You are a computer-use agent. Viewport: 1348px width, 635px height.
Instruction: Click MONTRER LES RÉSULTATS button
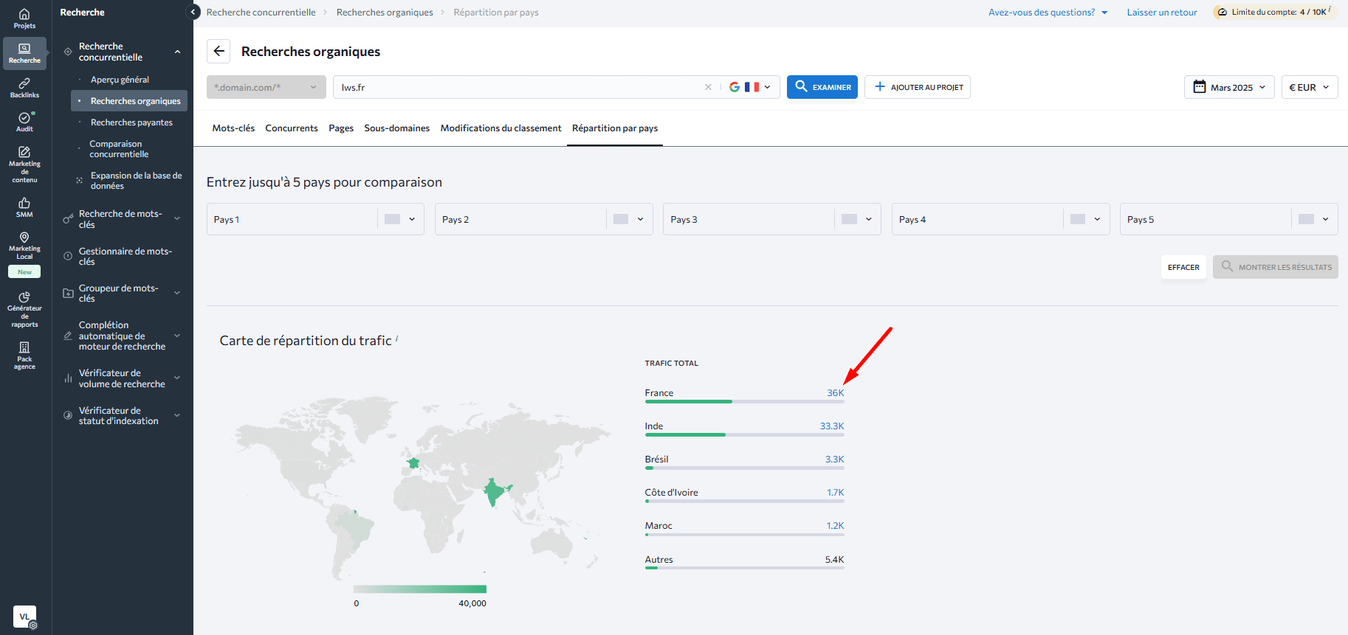click(x=1276, y=267)
